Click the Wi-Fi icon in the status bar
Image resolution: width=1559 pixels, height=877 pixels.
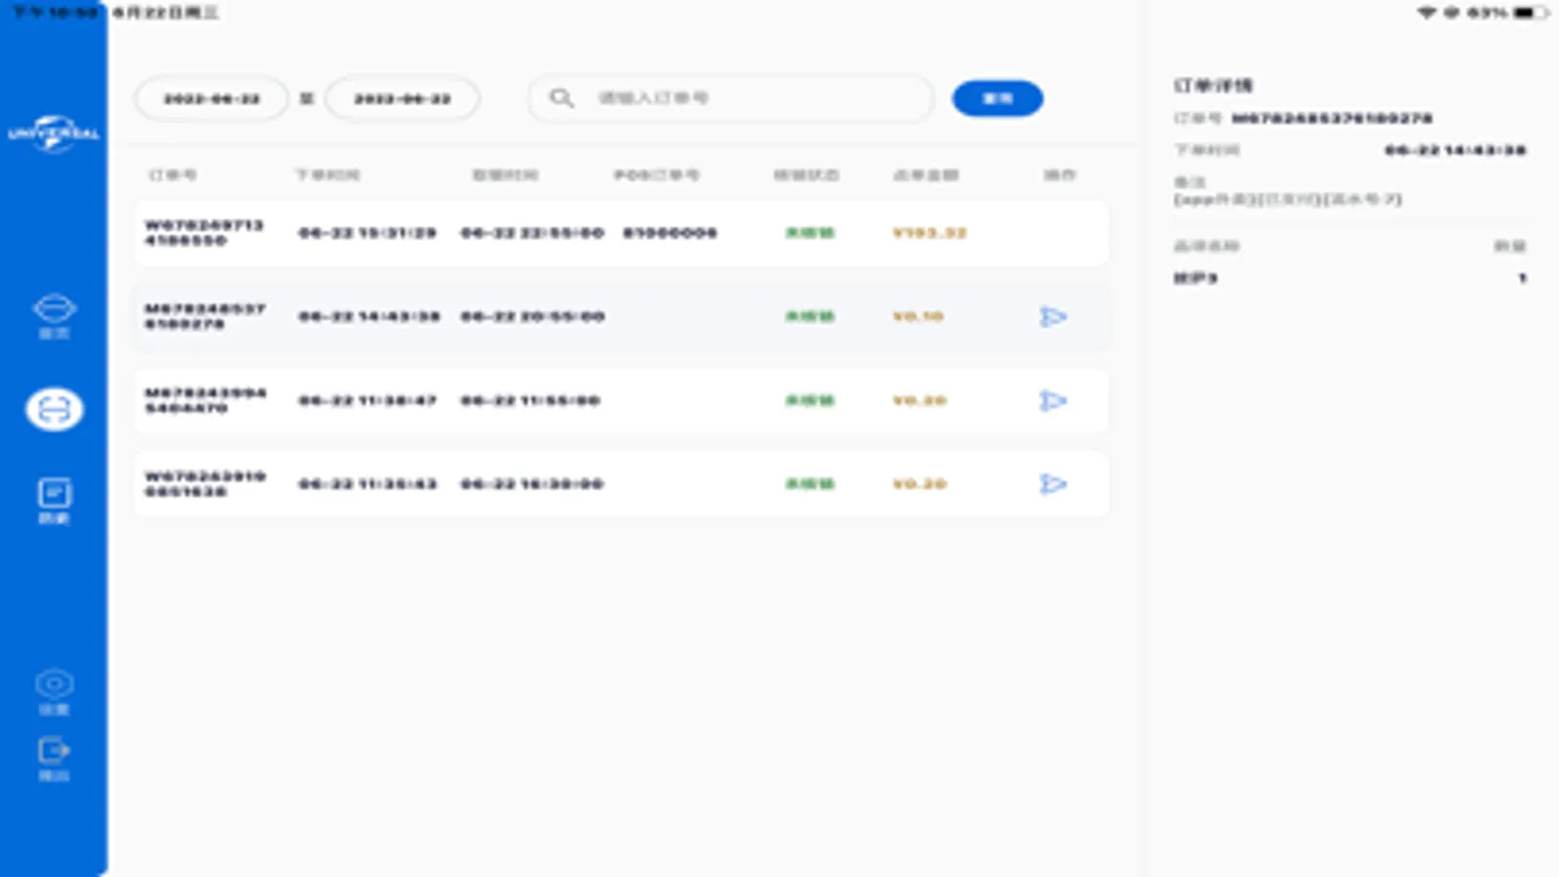coord(1426,13)
